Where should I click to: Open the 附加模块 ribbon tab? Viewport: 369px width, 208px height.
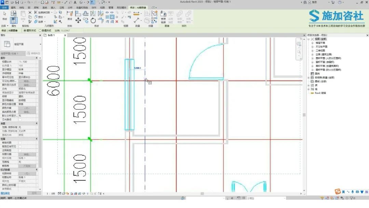tap(121, 8)
